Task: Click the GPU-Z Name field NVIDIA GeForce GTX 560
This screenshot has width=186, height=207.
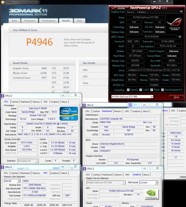Action: click(x=146, y=17)
